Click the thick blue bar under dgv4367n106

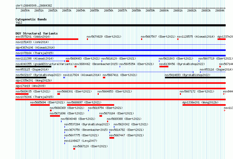(x=120, y=50)
